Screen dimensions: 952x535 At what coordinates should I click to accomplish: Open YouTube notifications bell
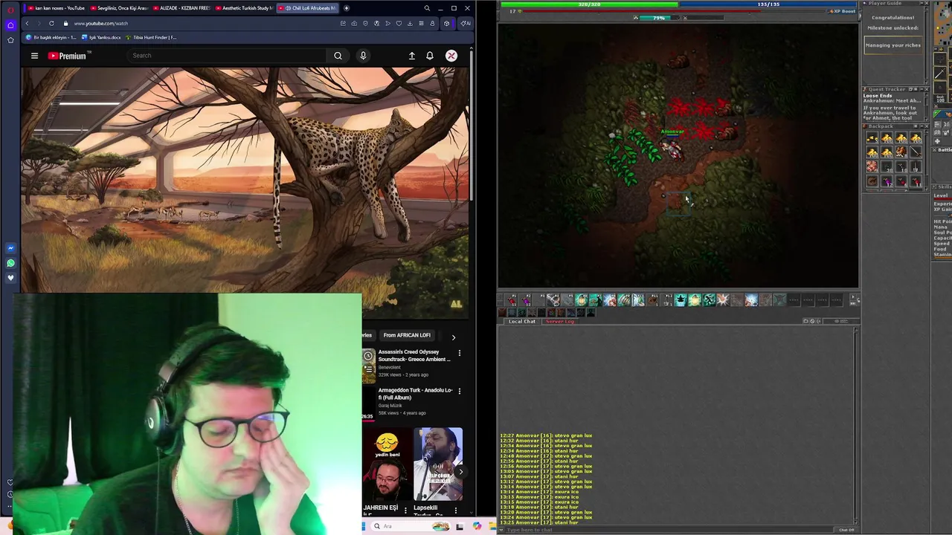tap(430, 56)
